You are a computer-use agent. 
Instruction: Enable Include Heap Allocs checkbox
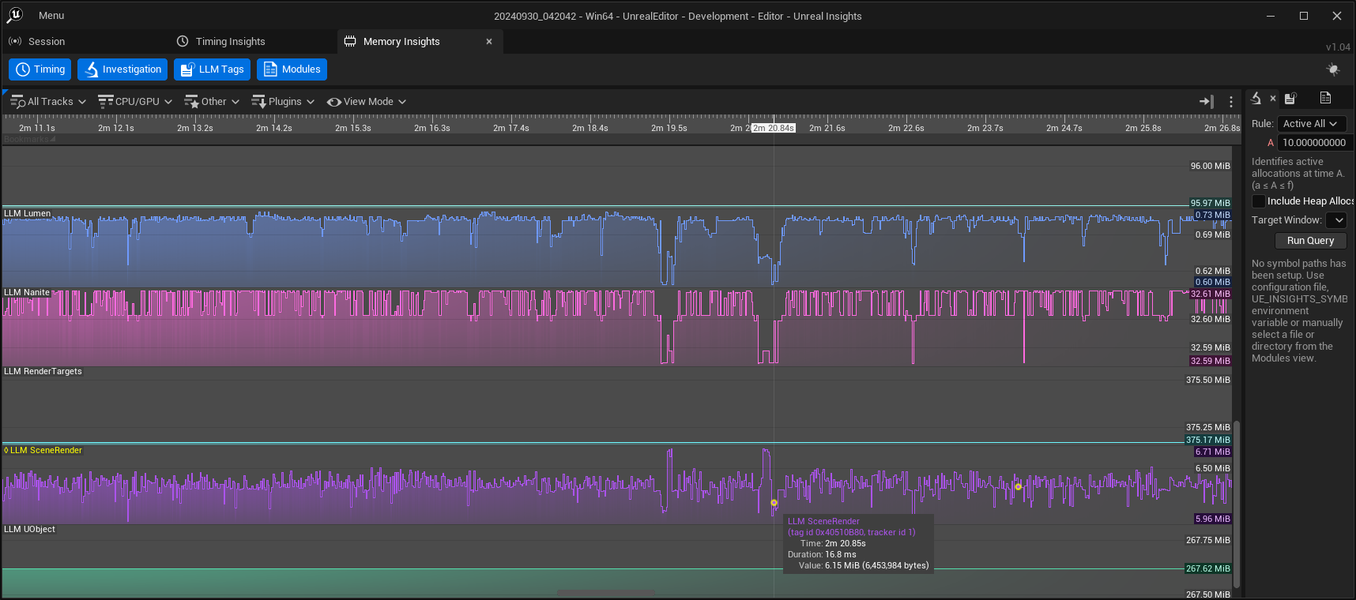(x=1259, y=201)
